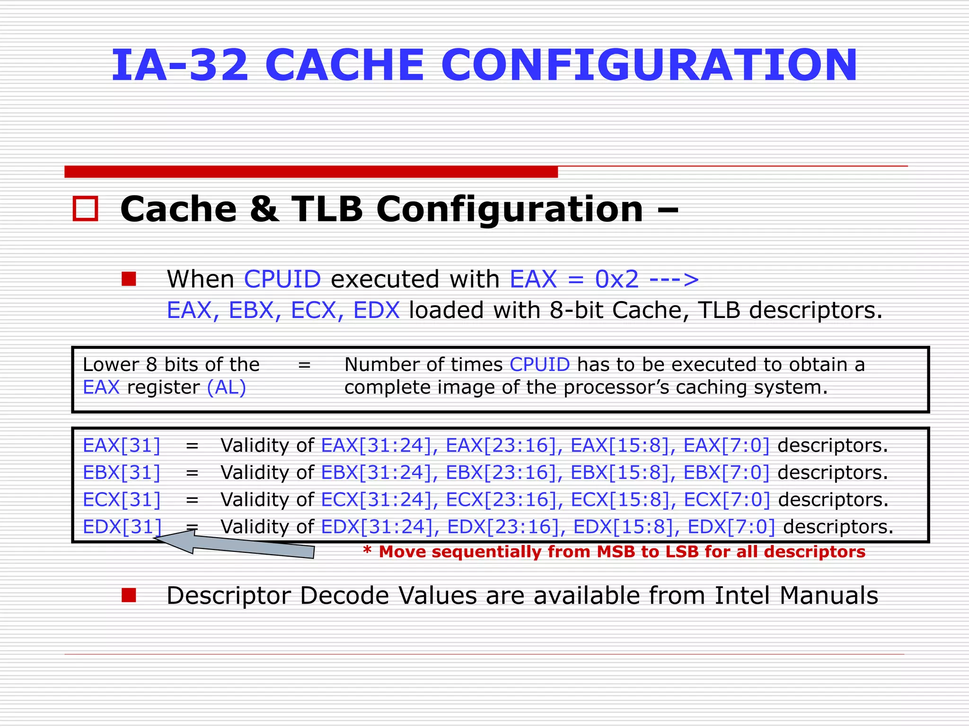The height and width of the screenshot is (727, 969).
Task: Click 'complete image of the processor's caching system.'
Action: click(586, 388)
